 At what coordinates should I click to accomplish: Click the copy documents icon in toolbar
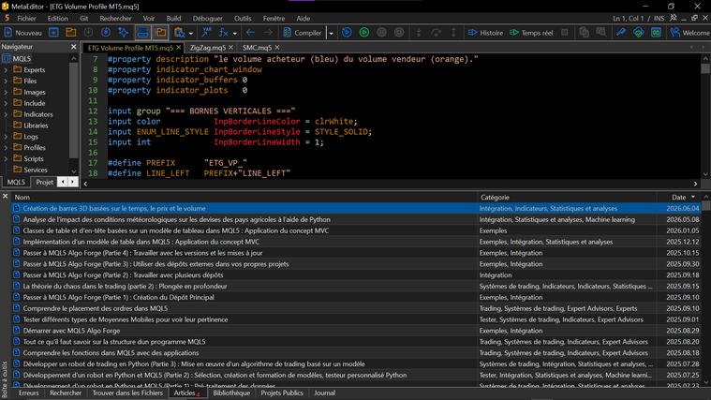point(584,33)
